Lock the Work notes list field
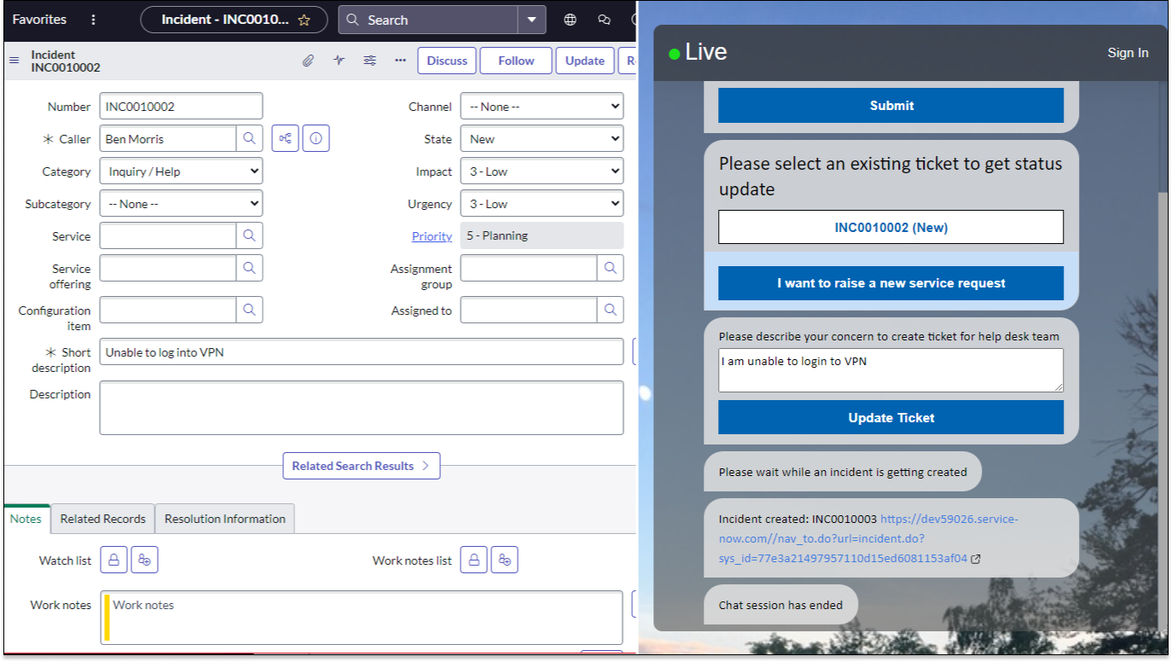 pyautogui.click(x=473, y=559)
